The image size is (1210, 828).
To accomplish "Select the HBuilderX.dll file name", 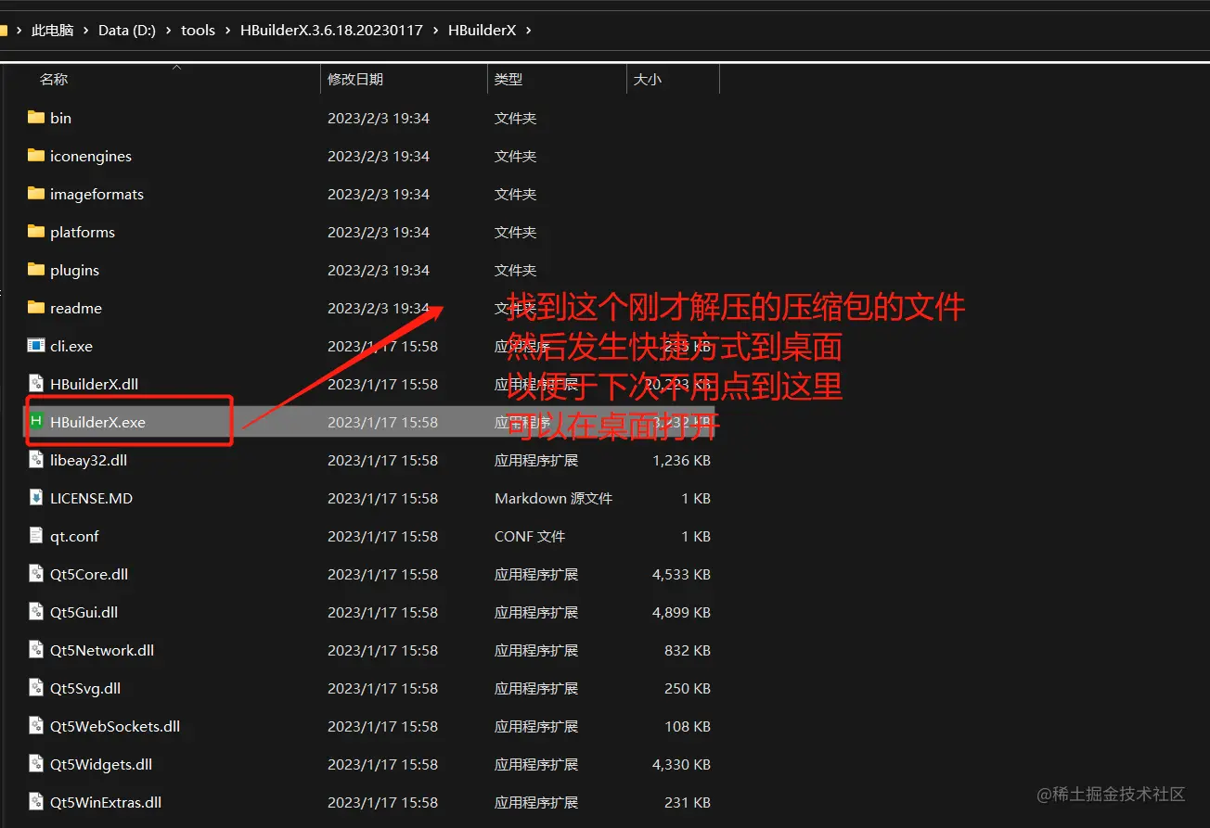I will coord(94,384).
